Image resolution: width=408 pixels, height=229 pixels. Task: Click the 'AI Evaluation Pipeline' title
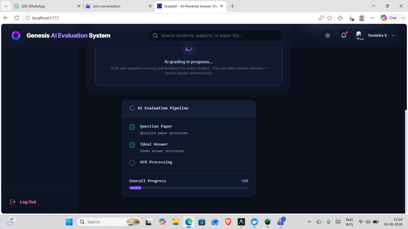pos(163,108)
